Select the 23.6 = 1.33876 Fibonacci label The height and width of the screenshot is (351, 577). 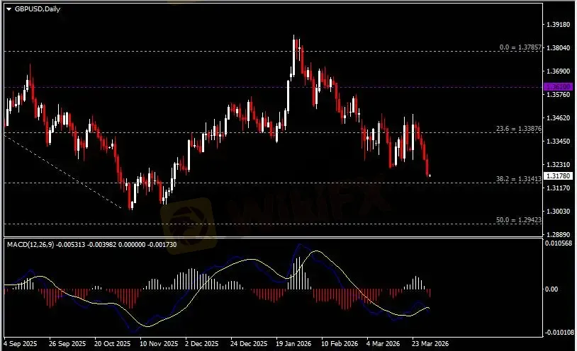pyautogui.click(x=518, y=129)
